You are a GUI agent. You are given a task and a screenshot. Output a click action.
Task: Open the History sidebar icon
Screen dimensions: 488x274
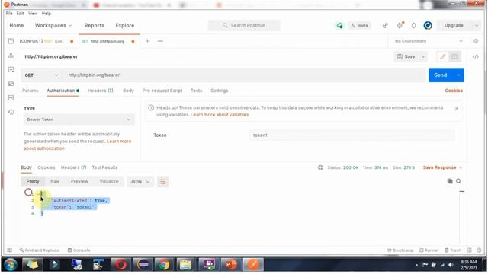coord(11,112)
